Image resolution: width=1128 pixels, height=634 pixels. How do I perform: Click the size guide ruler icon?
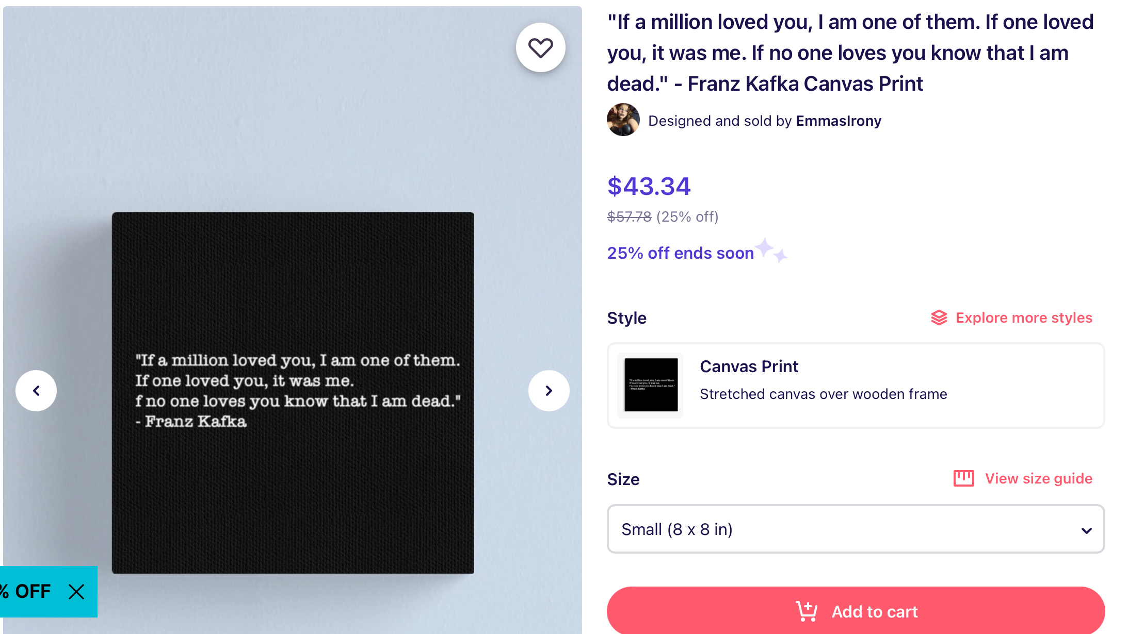(x=963, y=478)
